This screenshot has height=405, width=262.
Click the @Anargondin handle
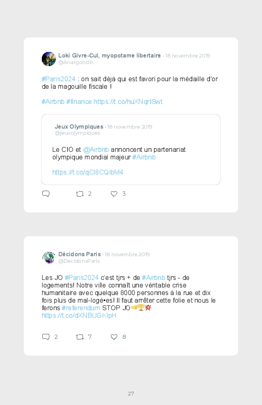click(x=76, y=63)
